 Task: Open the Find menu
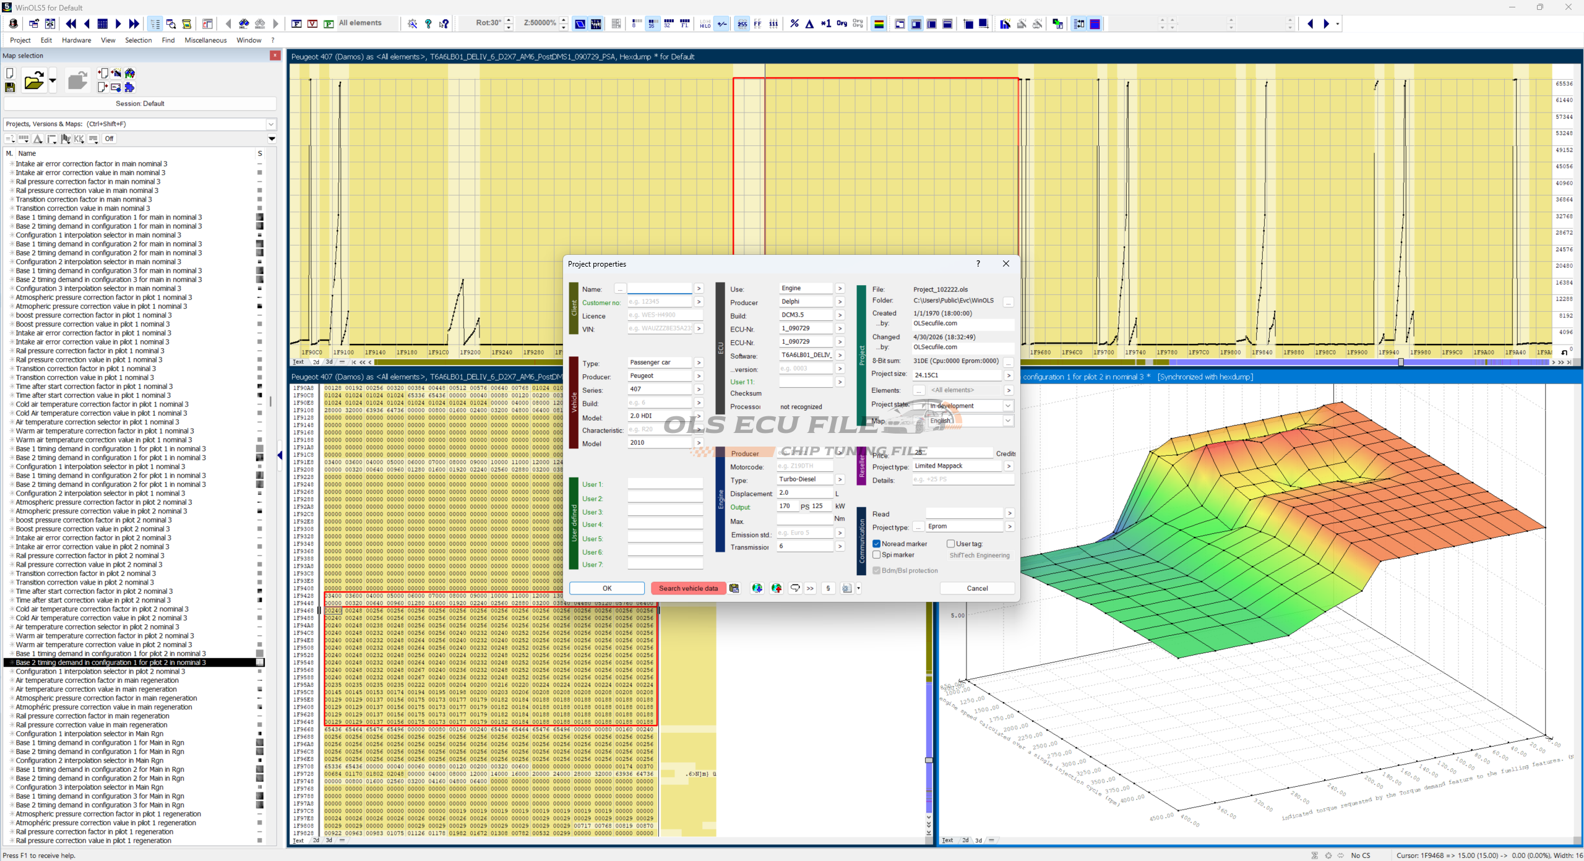(x=168, y=40)
